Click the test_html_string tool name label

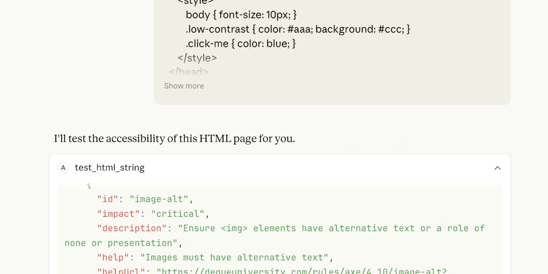pos(109,168)
